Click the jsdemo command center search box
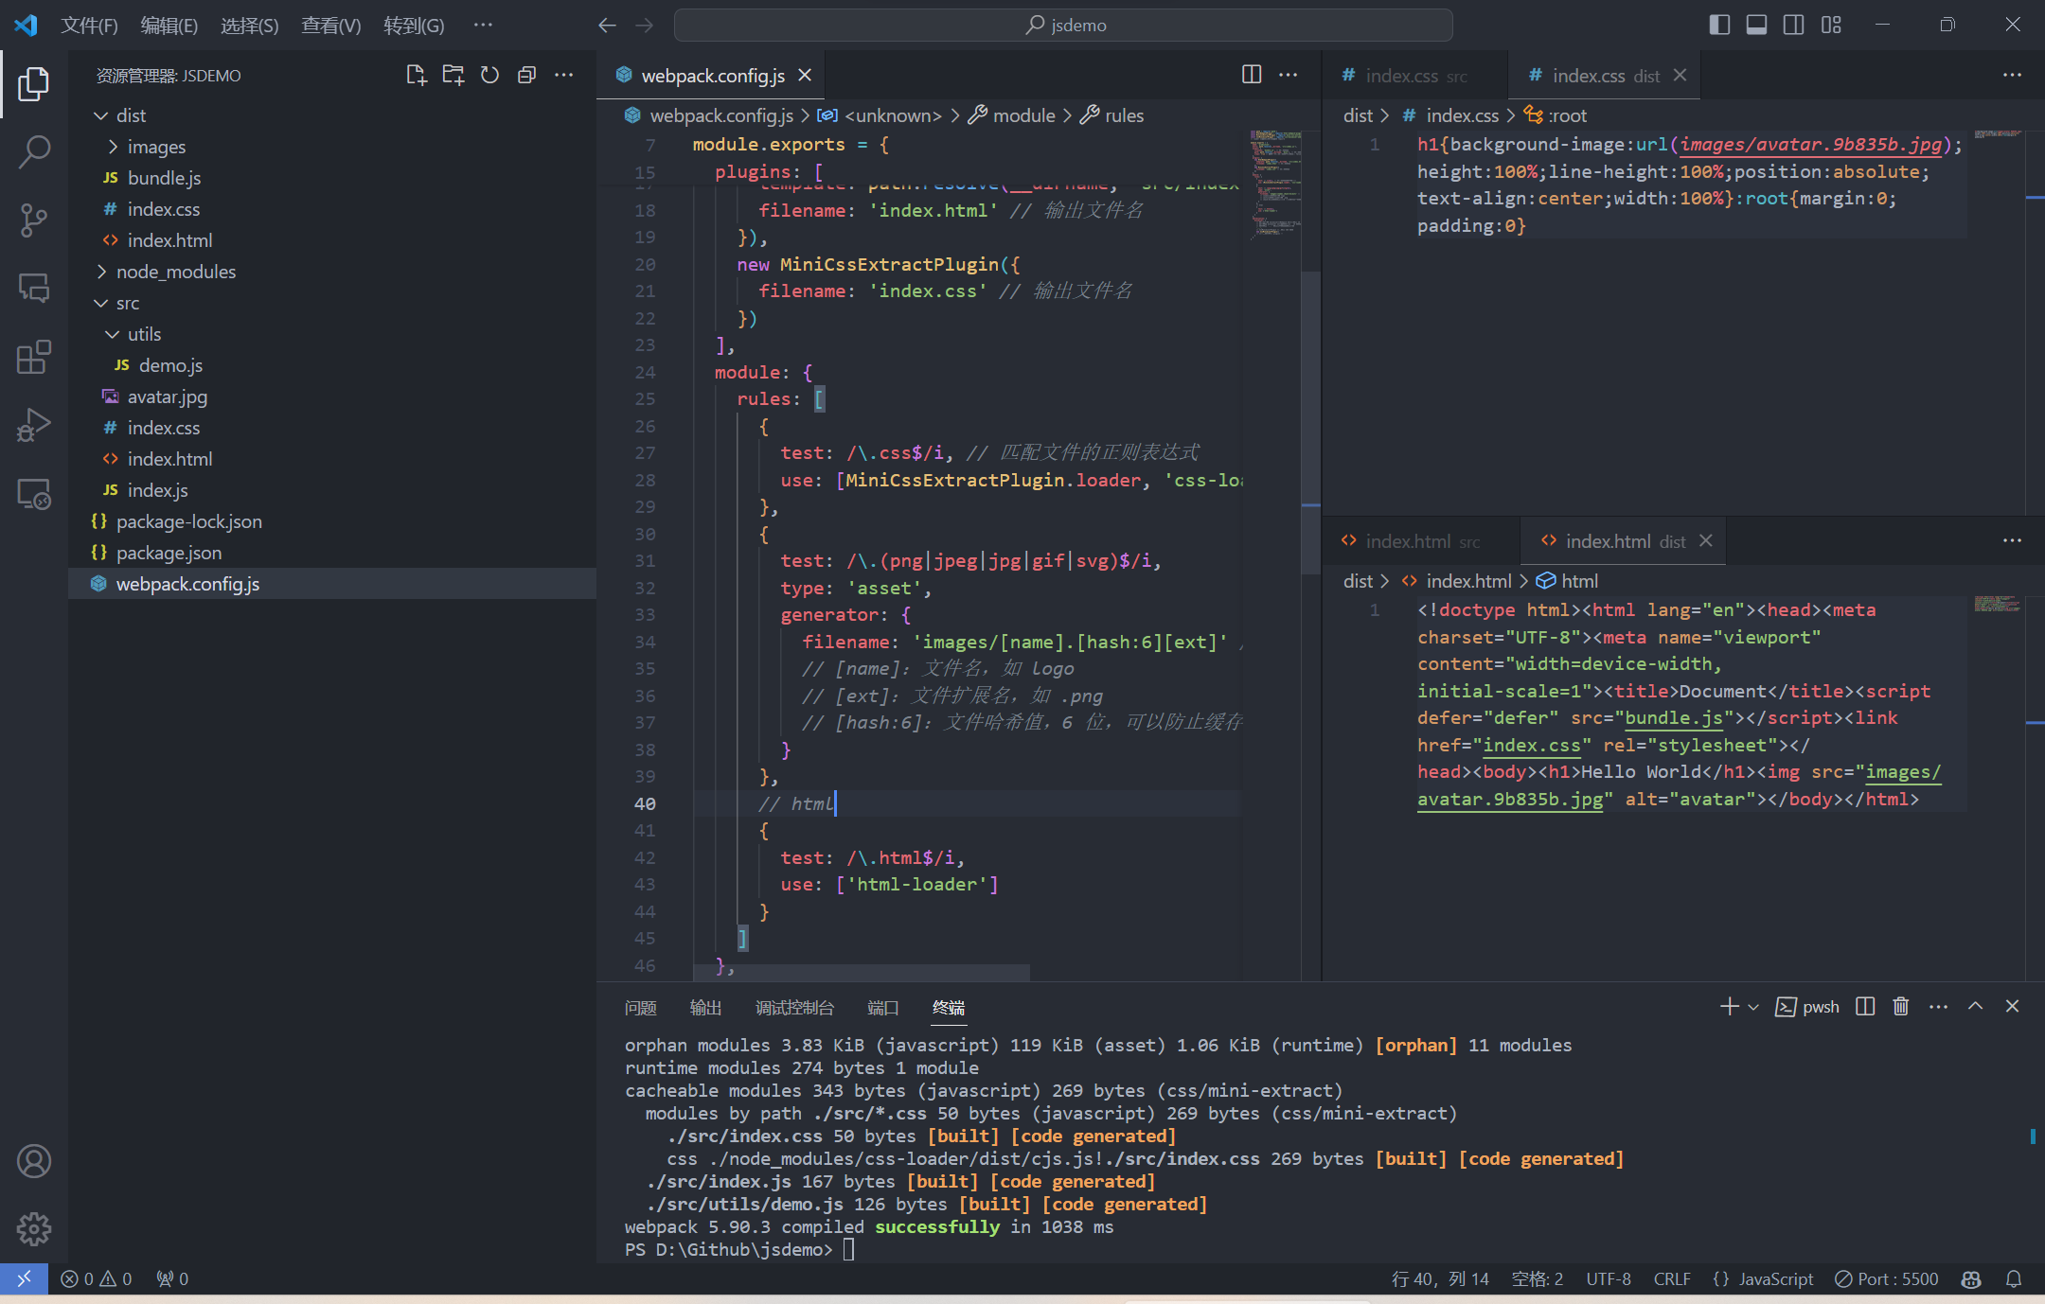This screenshot has width=2045, height=1304. point(1063,25)
